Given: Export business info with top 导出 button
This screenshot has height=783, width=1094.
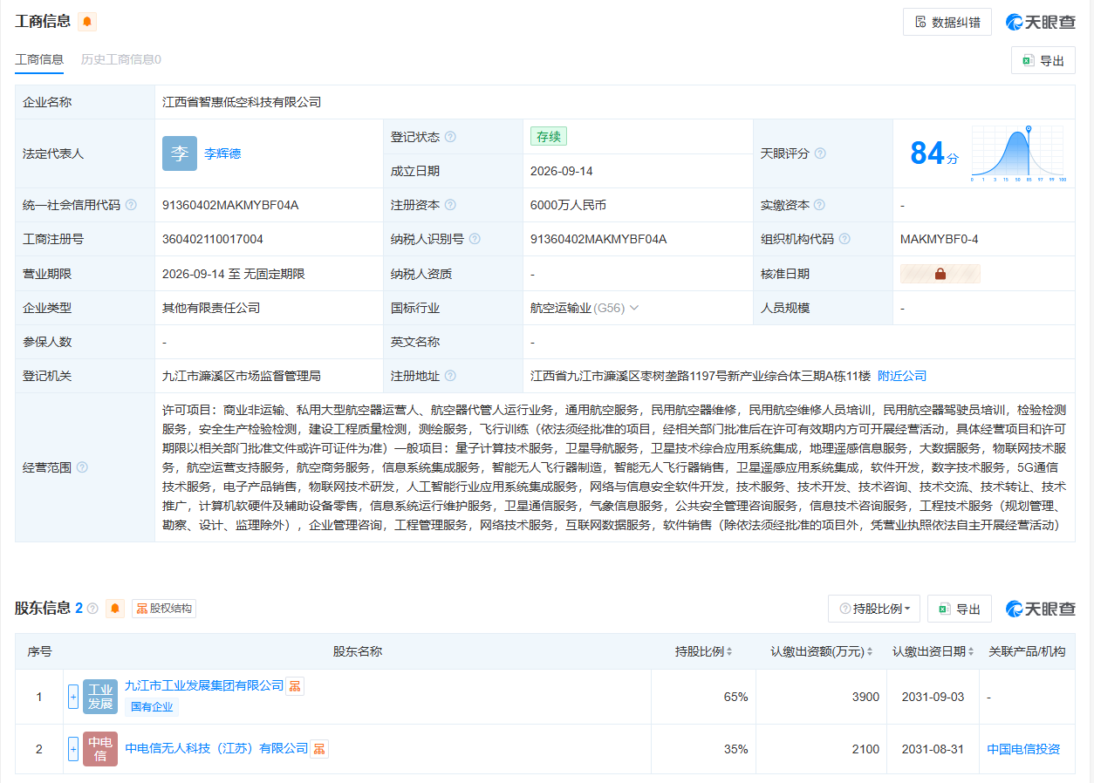Looking at the screenshot, I should (x=1043, y=60).
